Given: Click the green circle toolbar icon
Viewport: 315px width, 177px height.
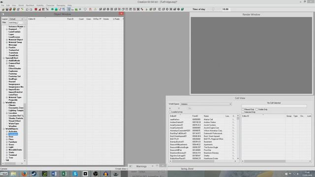Looking at the screenshot, I should [x=53, y=9].
